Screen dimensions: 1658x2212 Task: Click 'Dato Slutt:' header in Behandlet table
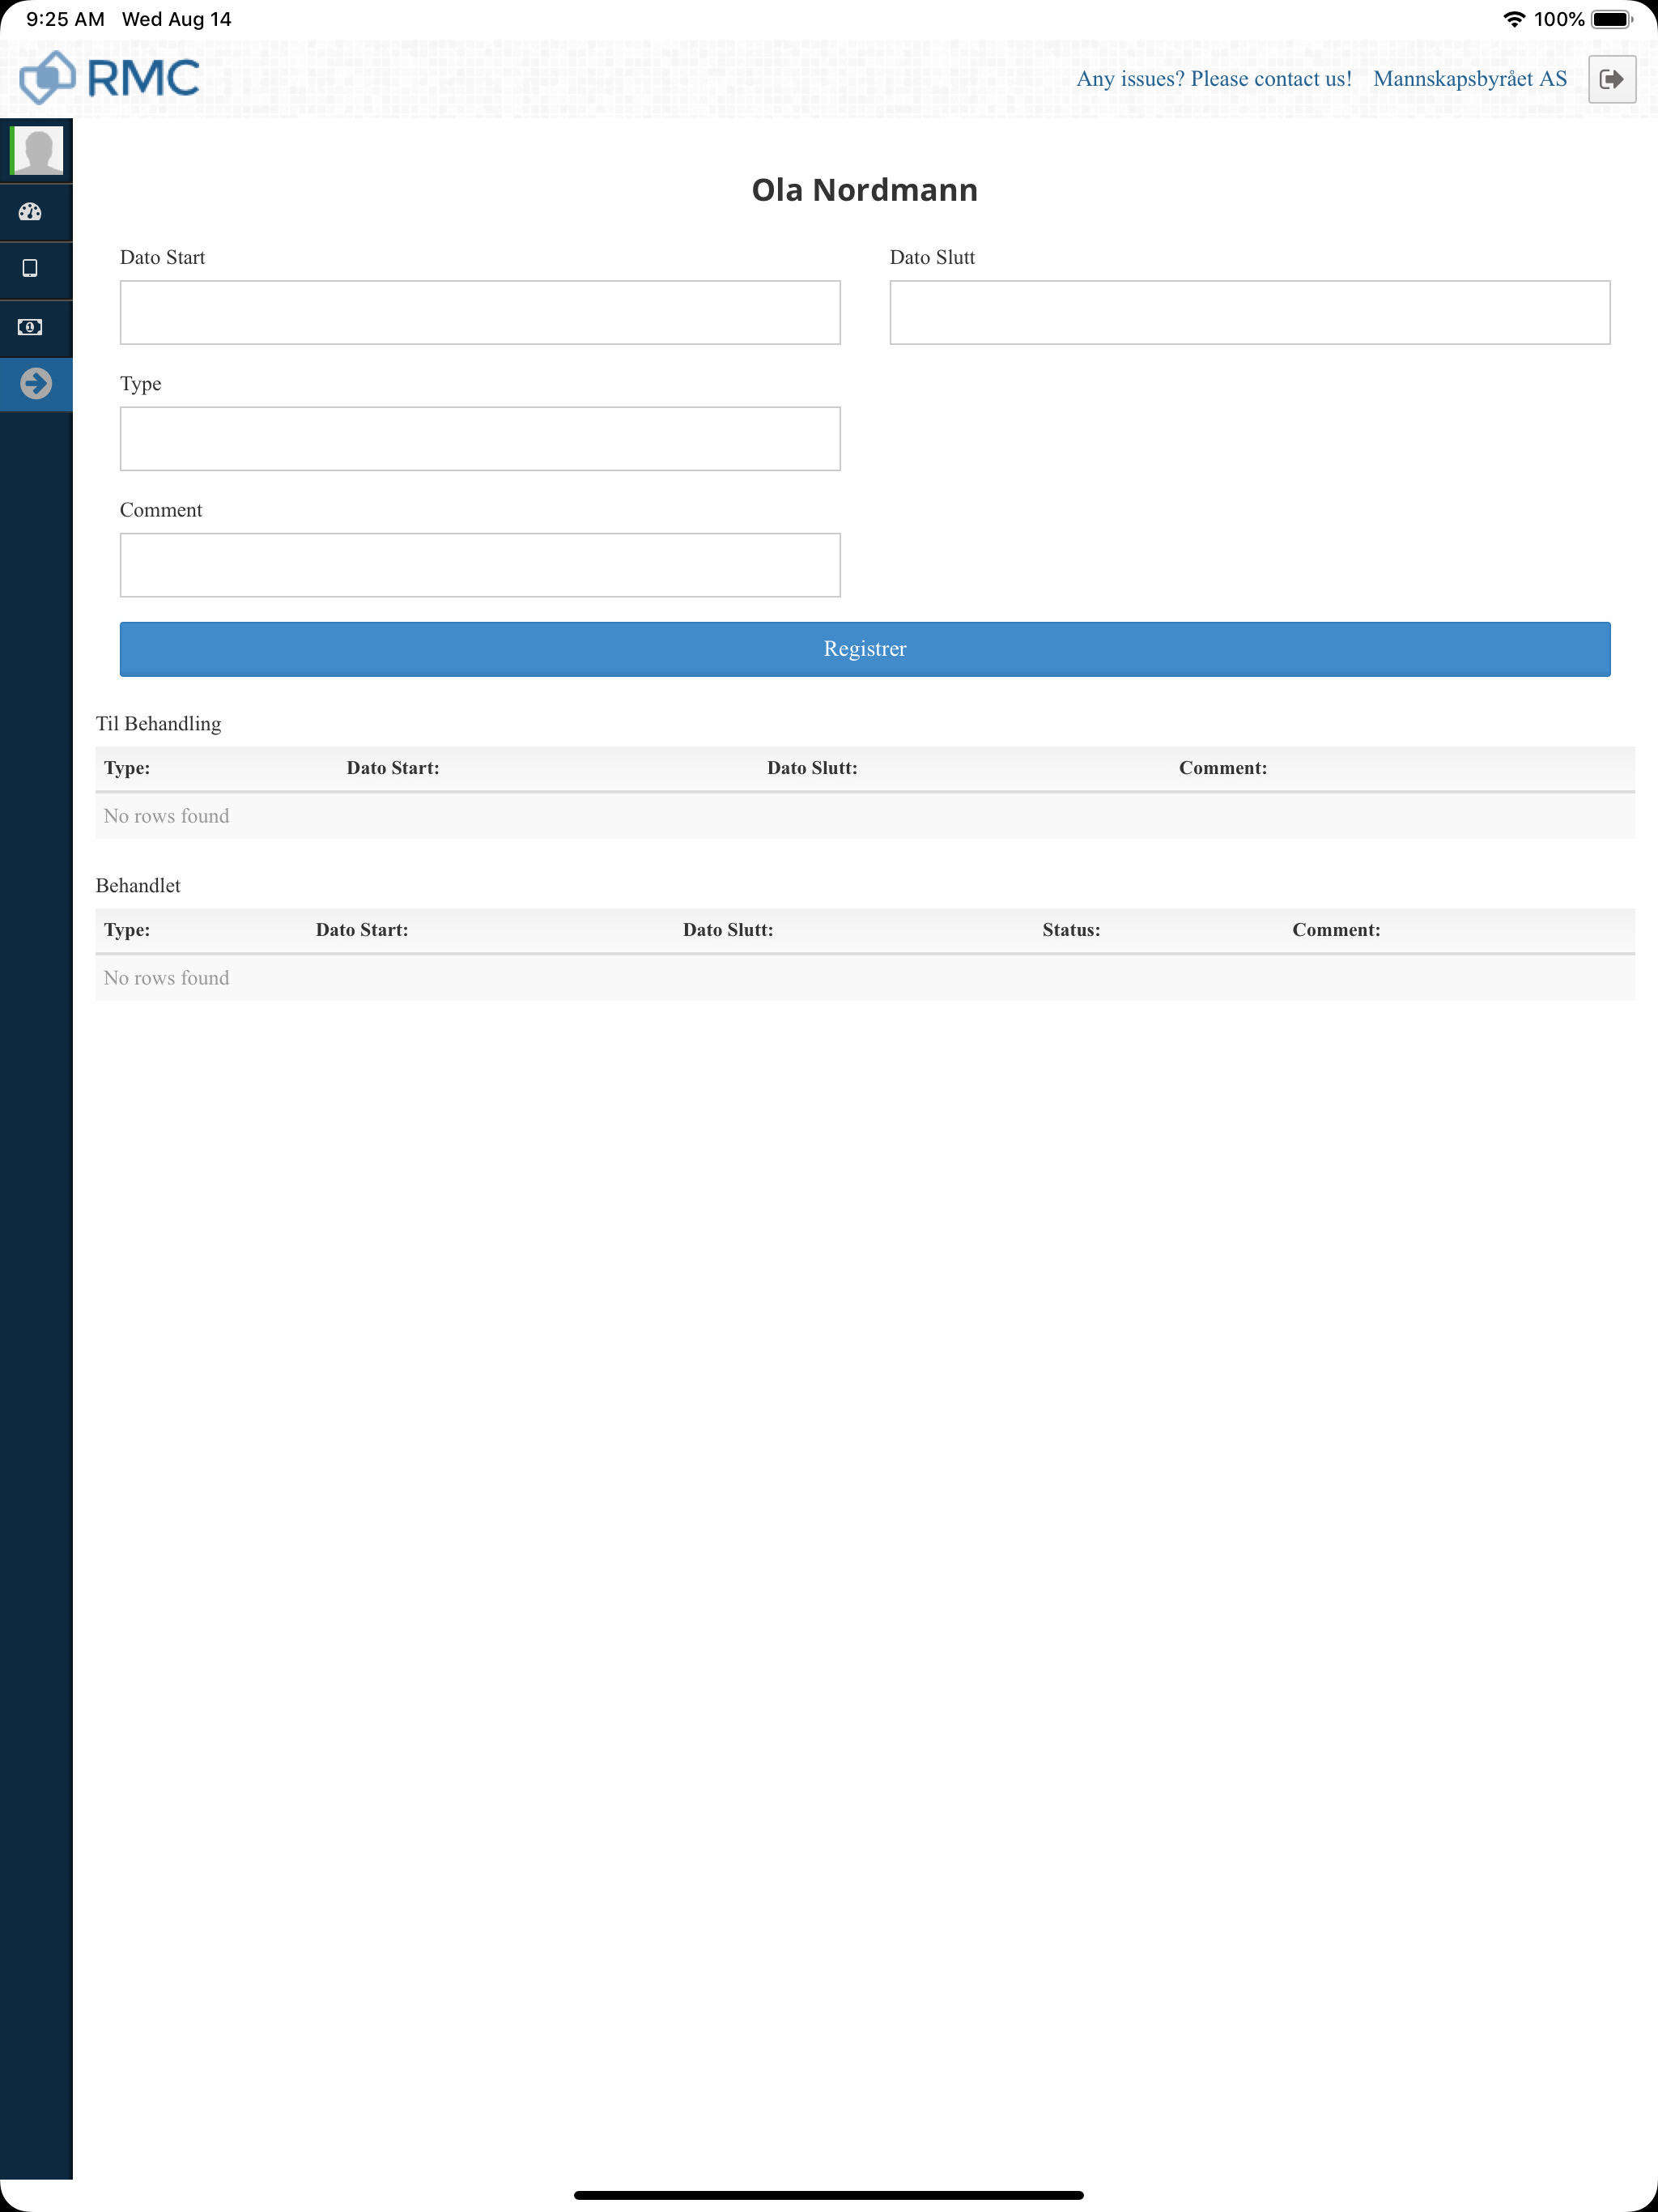pyautogui.click(x=728, y=930)
